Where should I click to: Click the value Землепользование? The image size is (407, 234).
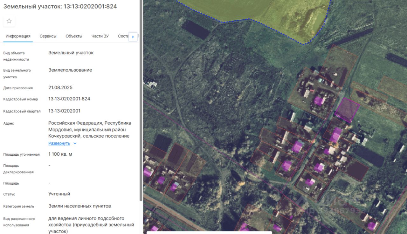[70, 70]
